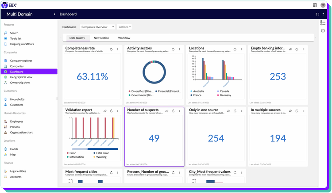Open Households sidebar entry
Viewport: 332px width, 193px height.
(x=17, y=99)
